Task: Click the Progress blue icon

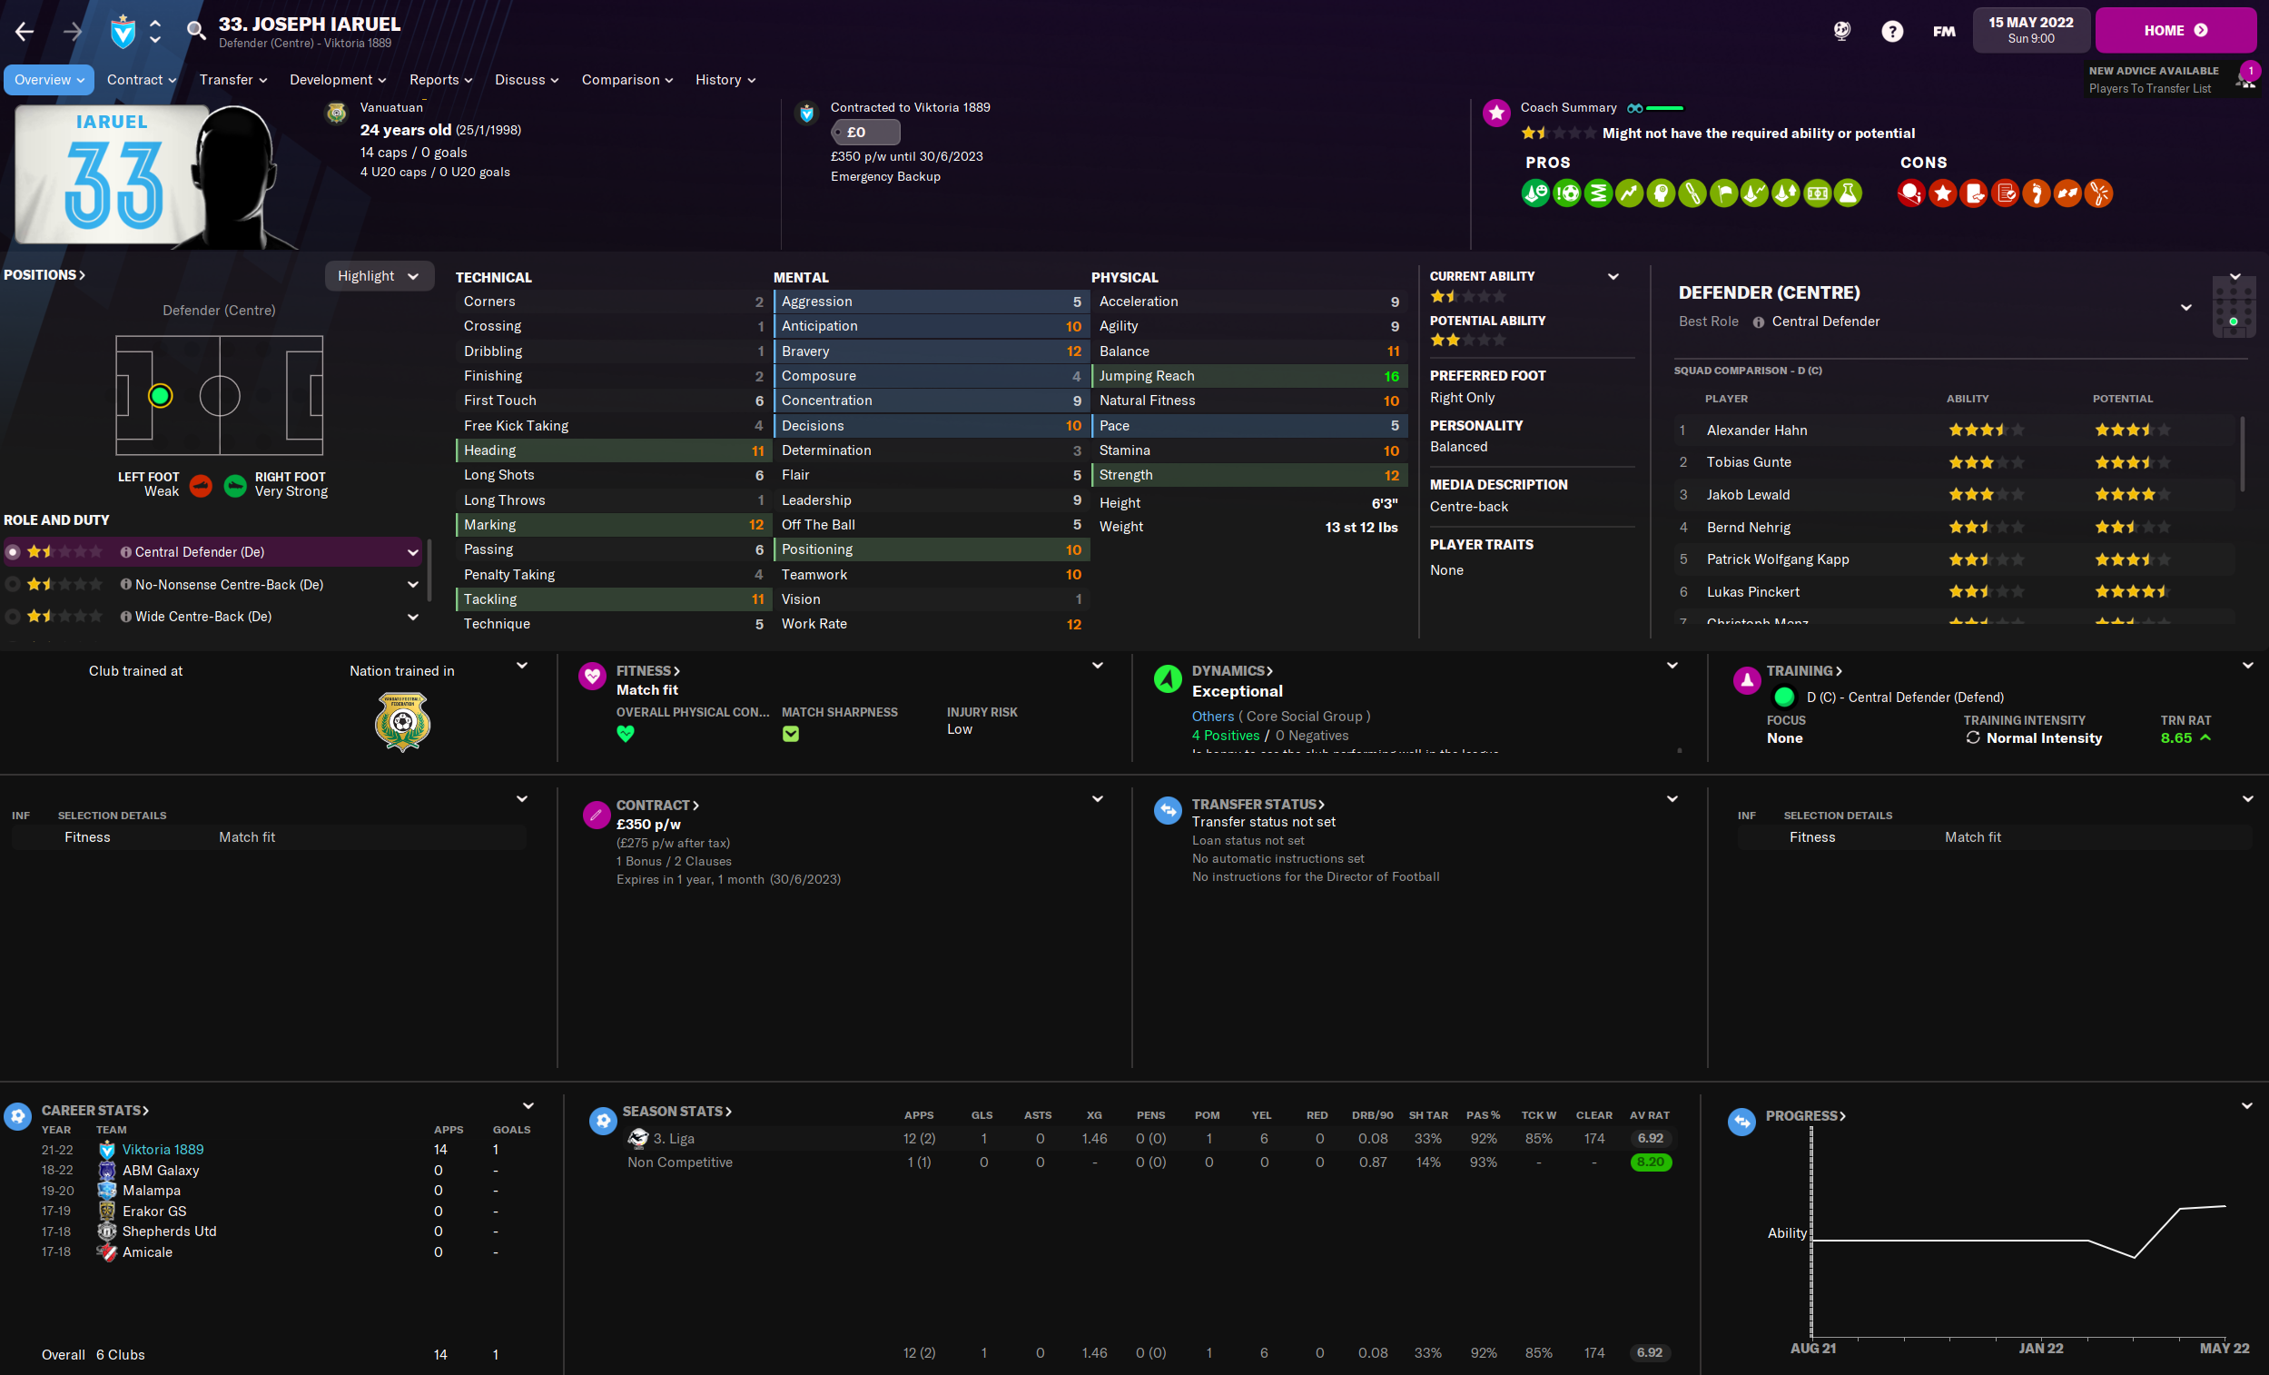Action: 1741,1122
